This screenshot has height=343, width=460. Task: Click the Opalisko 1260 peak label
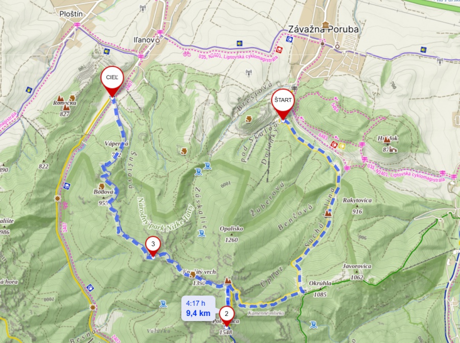tap(231, 234)
